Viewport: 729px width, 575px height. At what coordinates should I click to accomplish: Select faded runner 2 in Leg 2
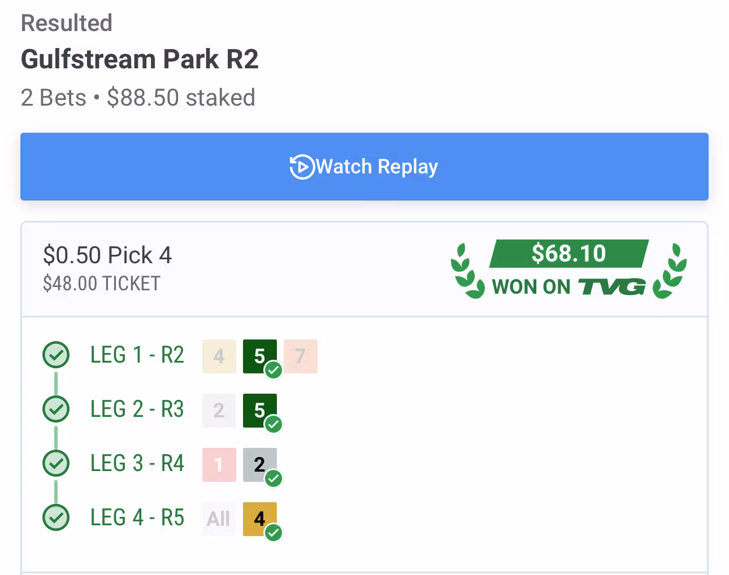click(219, 411)
